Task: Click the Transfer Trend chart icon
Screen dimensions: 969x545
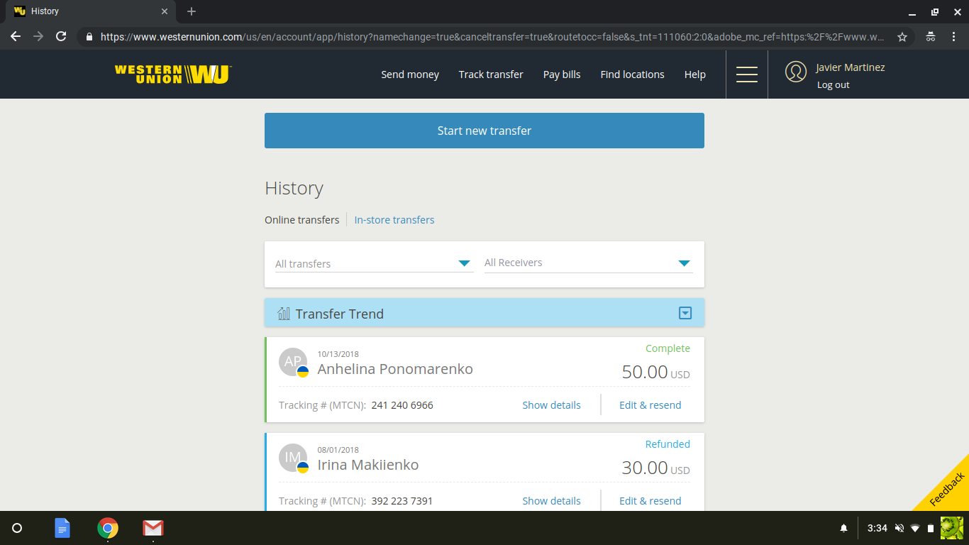Action: coord(284,313)
